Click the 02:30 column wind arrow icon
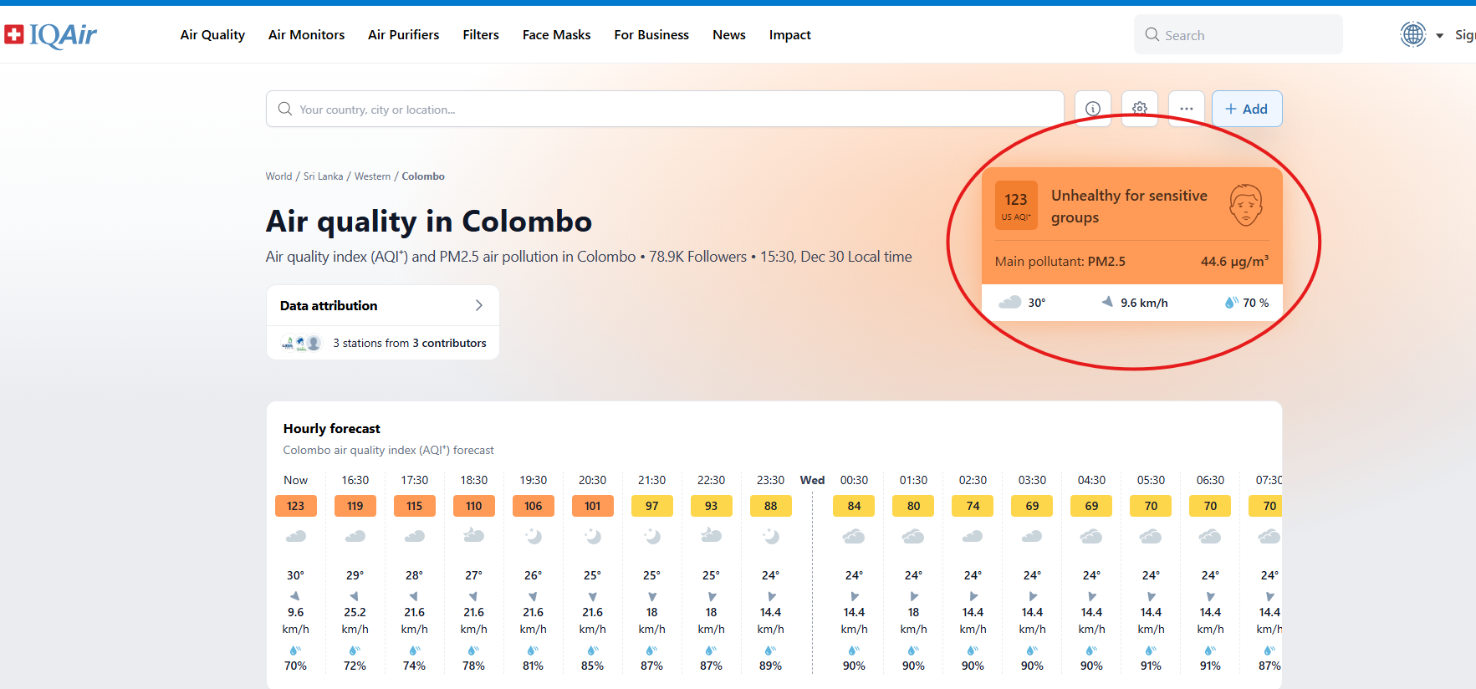1476x689 pixels. tap(973, 596)
